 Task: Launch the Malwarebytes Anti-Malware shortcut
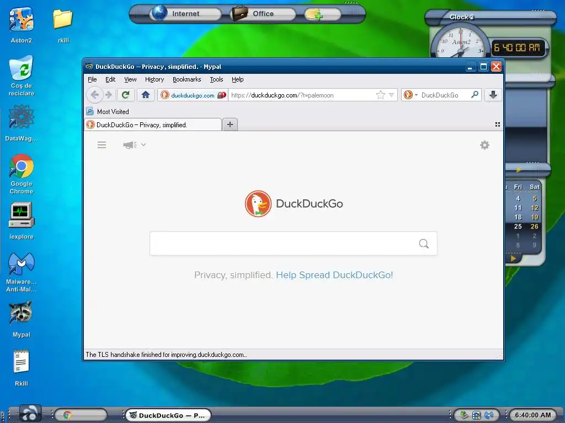[x=22, y=272]
